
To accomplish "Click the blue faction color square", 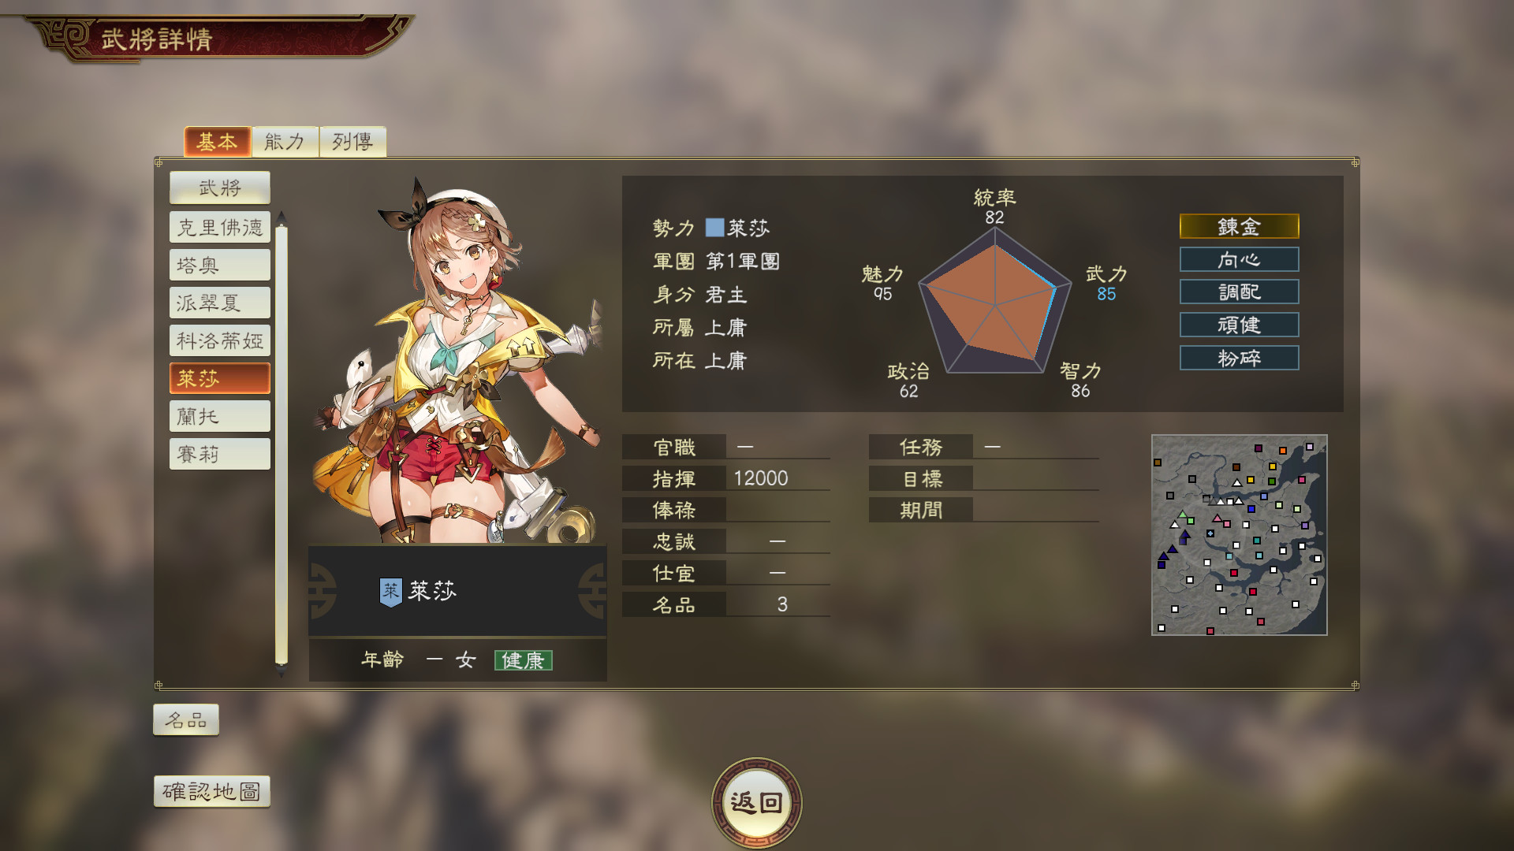I will [x=714, y=228].
